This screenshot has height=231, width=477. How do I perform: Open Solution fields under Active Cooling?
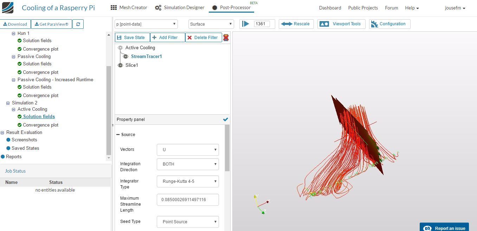coord(39,116)
